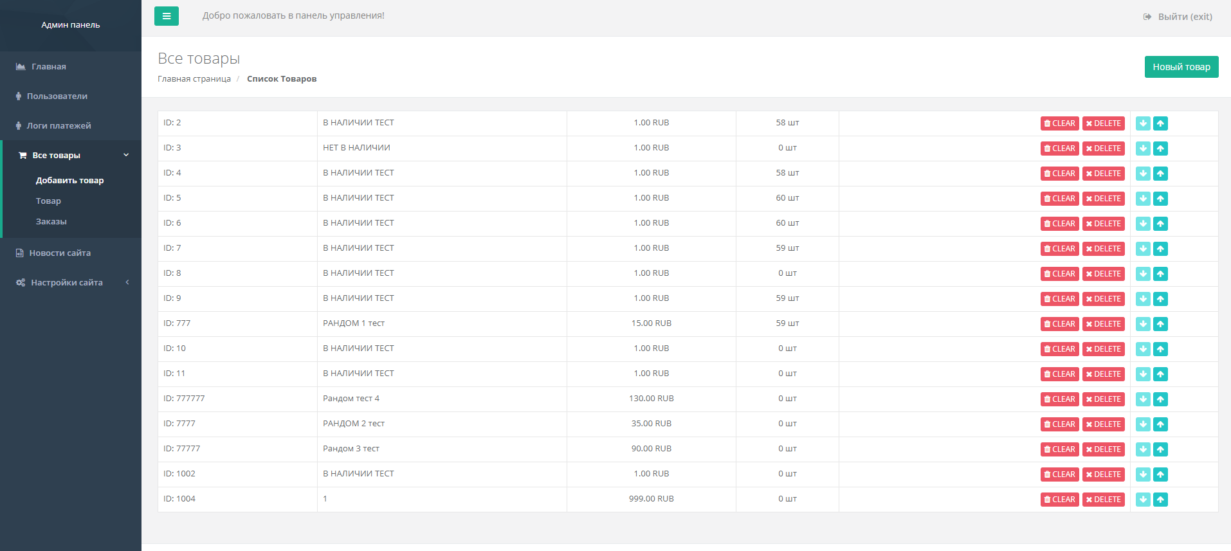Move product ID: 1002 up
The height and width of the screenshot is (551, 1231).
coord(1160,474)
